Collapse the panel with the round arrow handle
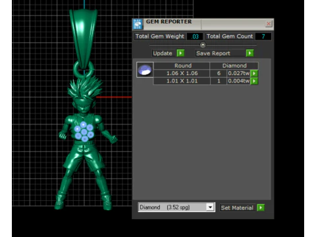The width and height of the screenshot is (316, 237). click(x=203, y=45)
